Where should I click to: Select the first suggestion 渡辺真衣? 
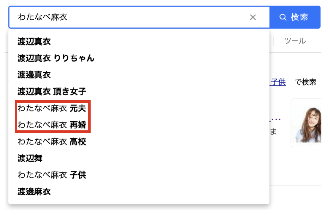(139, 42)
